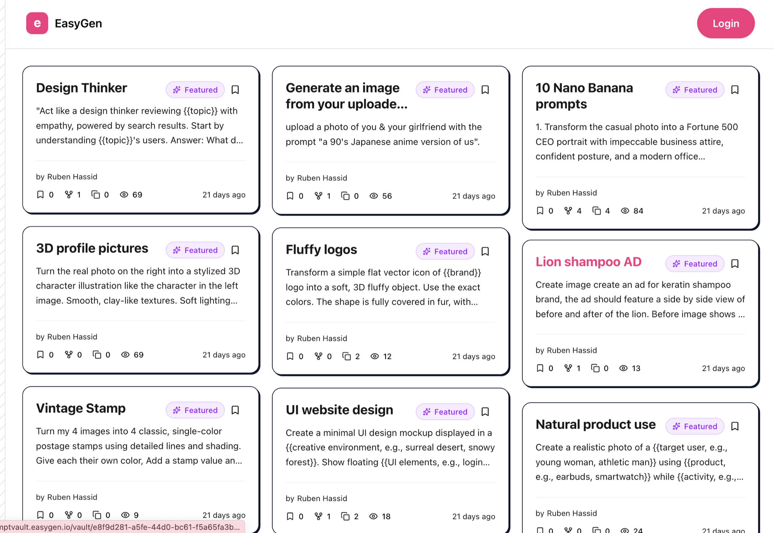Screen dimensions: 774x533
Task: Click Featured badge on Generate an image card
Action: (x=445, y=90)
